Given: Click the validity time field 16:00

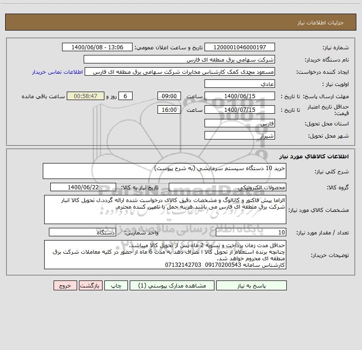Looking at the screenshot, I should 169,109.
